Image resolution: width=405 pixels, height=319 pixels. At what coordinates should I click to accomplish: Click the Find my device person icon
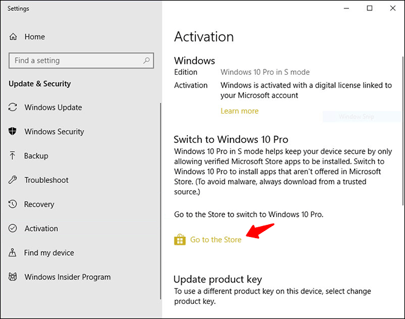pyautogui.click(x=12, y=252)
